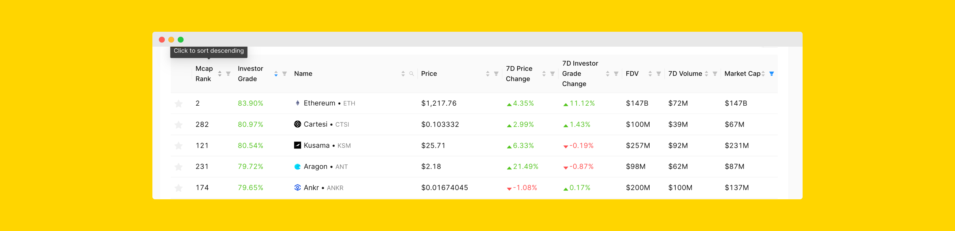Click the Name column header text
This screenshot has height=231, width=955.
303,74
